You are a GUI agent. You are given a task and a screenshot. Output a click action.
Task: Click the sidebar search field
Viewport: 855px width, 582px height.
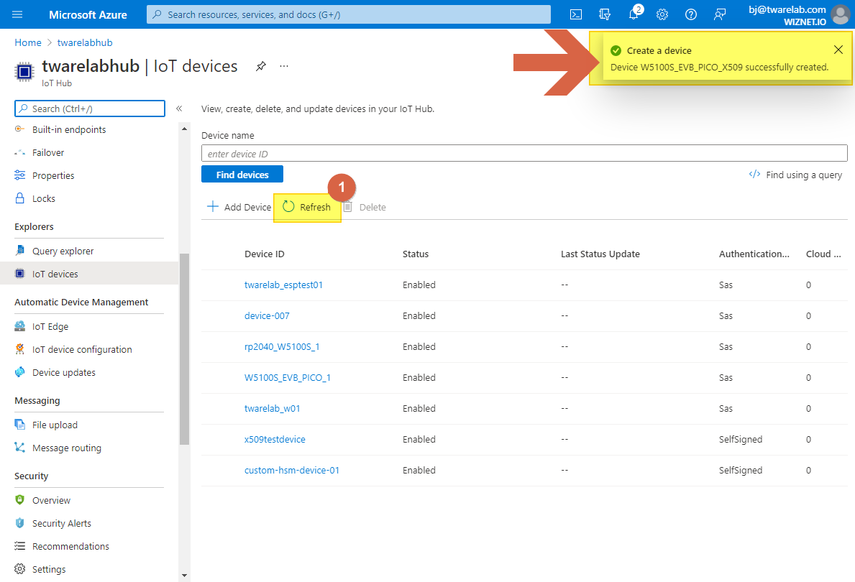[89, 108]
